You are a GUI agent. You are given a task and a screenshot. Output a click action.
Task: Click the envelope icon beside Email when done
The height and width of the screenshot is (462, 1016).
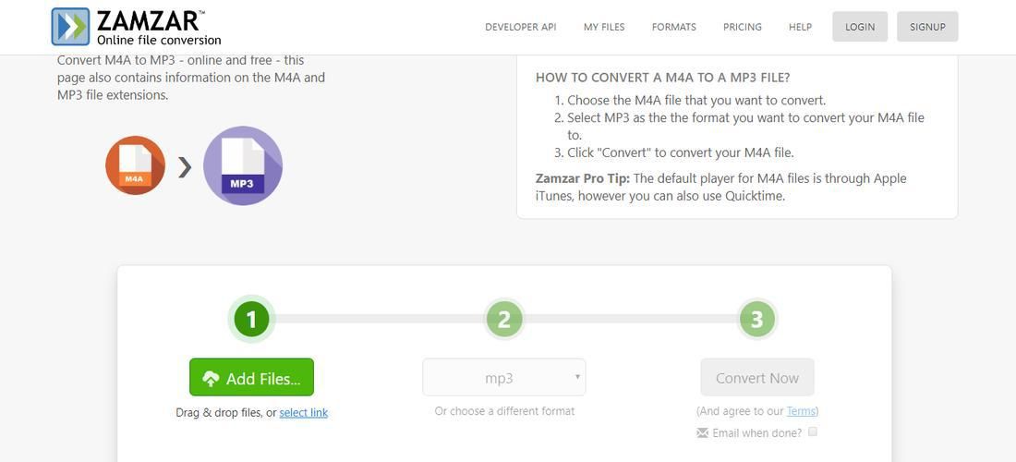702,432
